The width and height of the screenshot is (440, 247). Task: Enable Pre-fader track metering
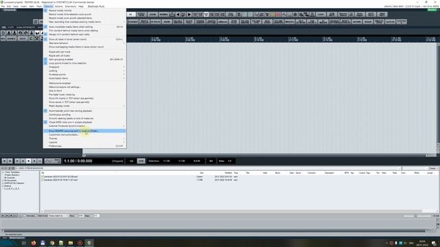point(85,95)
